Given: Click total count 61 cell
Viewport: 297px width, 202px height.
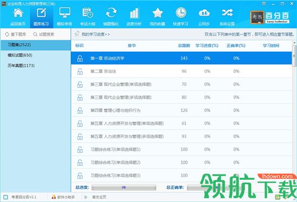Looking at the screenshot, I should [184, 123].
